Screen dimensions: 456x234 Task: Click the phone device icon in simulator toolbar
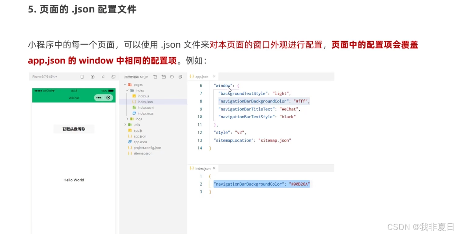point(82,77)
